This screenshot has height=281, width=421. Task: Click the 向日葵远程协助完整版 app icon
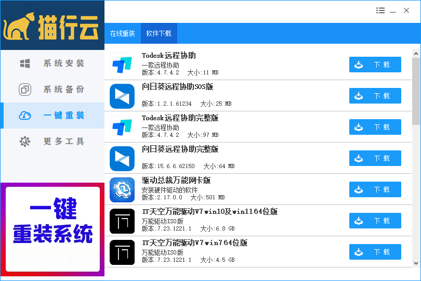point(122,159)
